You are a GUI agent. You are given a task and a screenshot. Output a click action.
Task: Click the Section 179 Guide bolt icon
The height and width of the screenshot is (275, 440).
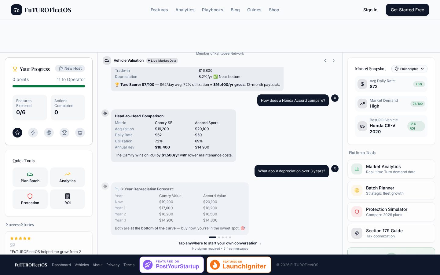[357, 233]
